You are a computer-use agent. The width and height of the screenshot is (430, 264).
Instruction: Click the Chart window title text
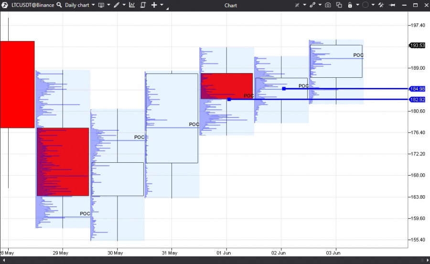pos(231,5)
